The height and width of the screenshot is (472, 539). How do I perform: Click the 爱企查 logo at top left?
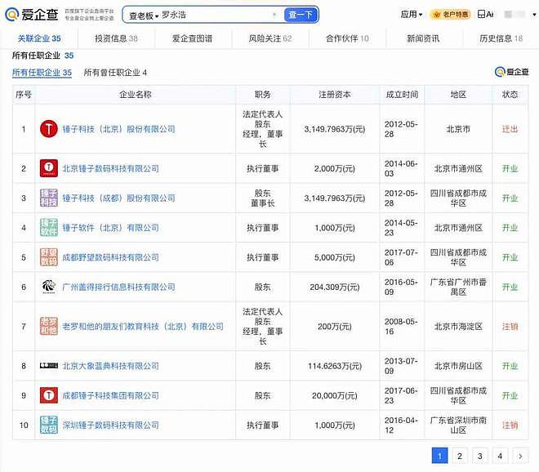tap(32, 15)
